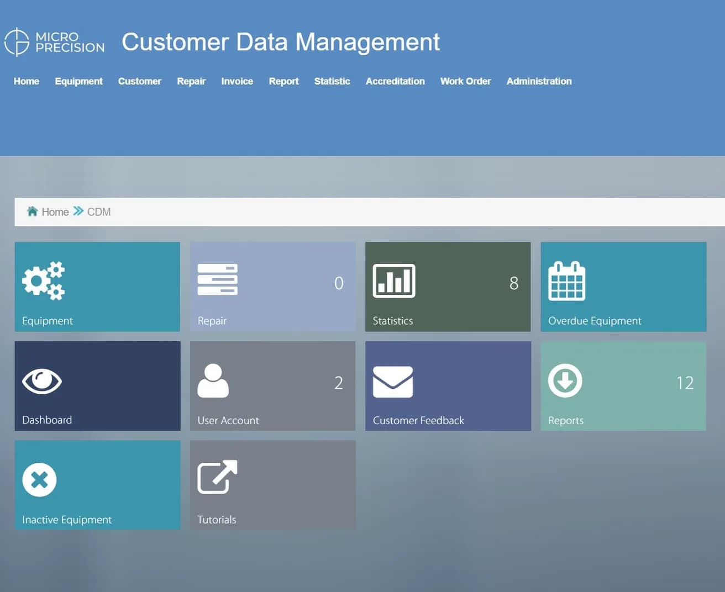Click the Reports download arrow icon

[565, 380]
